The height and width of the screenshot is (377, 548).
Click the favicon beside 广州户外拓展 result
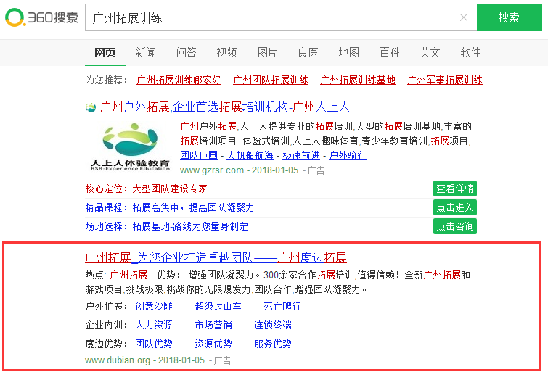click(91, 107)
